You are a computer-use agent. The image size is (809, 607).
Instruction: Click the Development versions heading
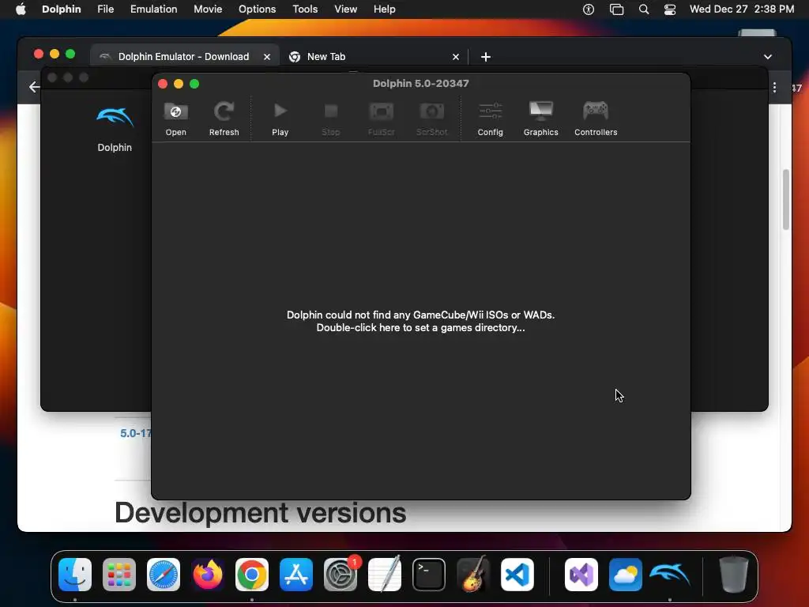(x=260, y=512)
